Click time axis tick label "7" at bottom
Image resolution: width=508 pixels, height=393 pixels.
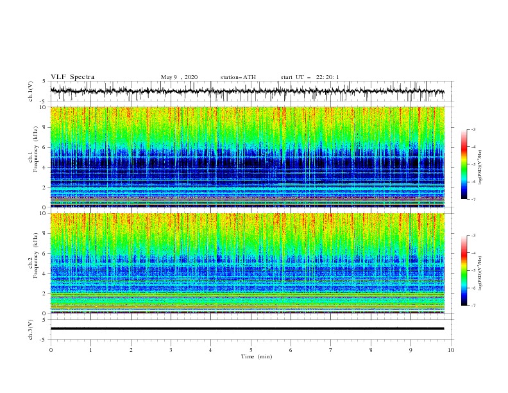coord(331,350)
